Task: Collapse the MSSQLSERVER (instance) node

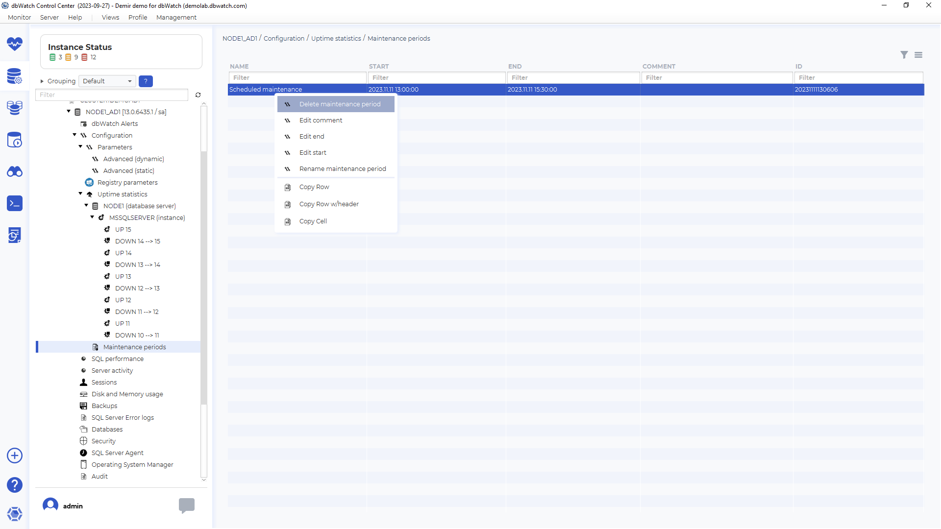Action: (92, 217)
